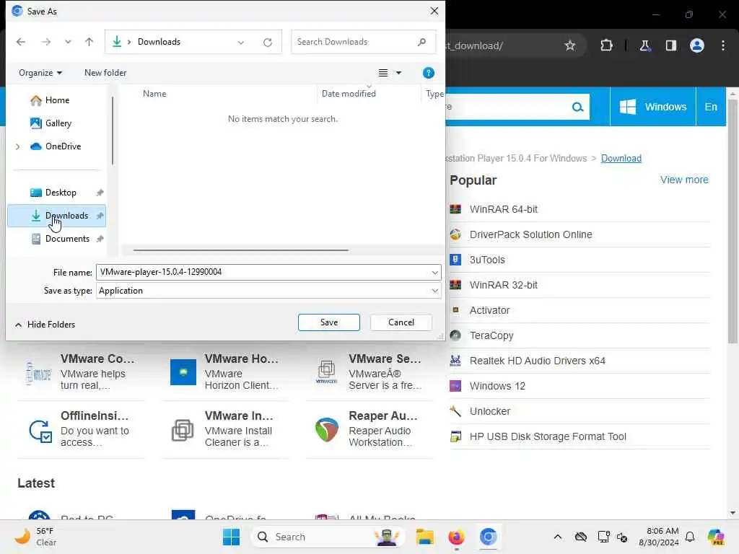
Task: Change view layout icon
Action: coord(383,73)
